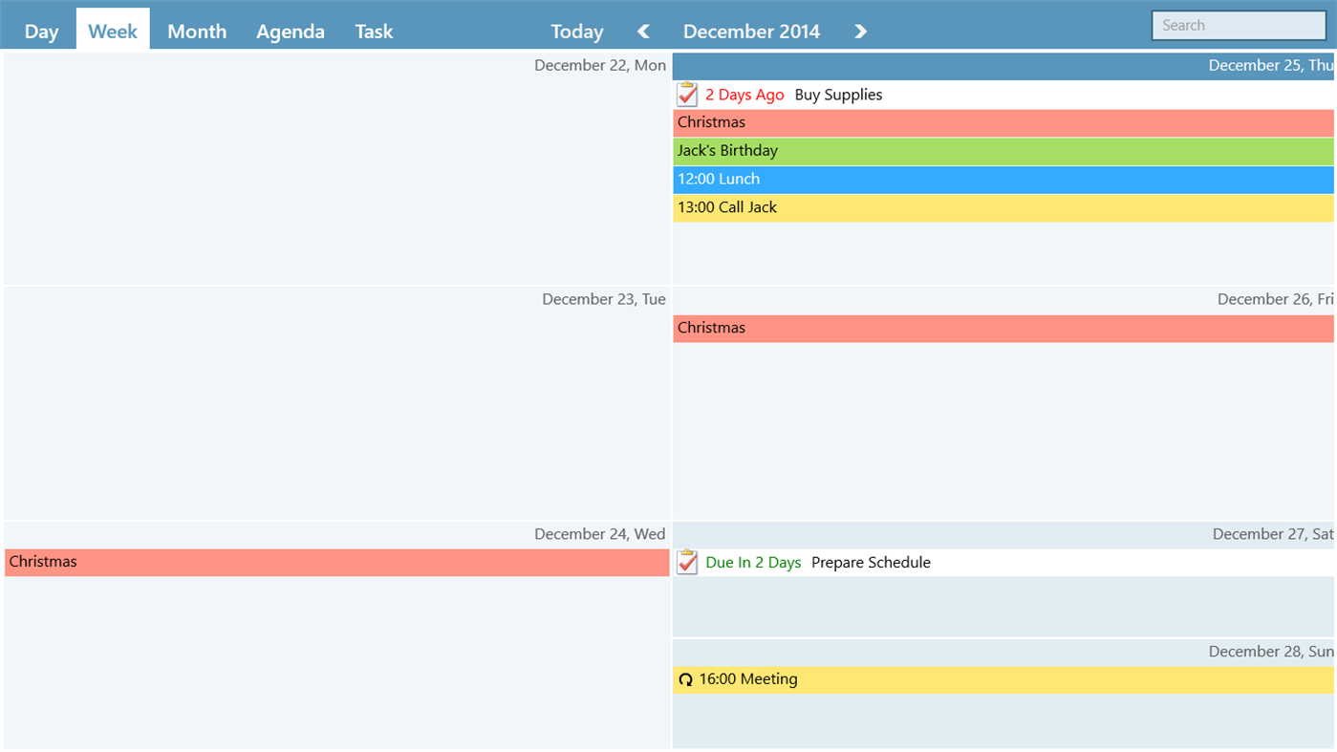Click the December 2014 header title
The height and width of the screenshot is (752, 1337).
click(x=751, y=30)
